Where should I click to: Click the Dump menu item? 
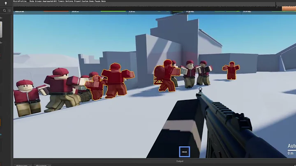91,1
